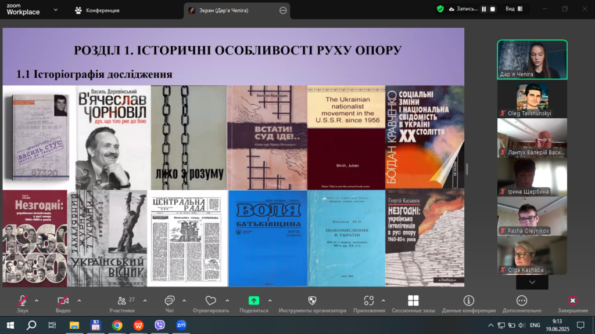This screenshot has width=595, height=334.
Task: Stop the recording
Action: (493, 9)
